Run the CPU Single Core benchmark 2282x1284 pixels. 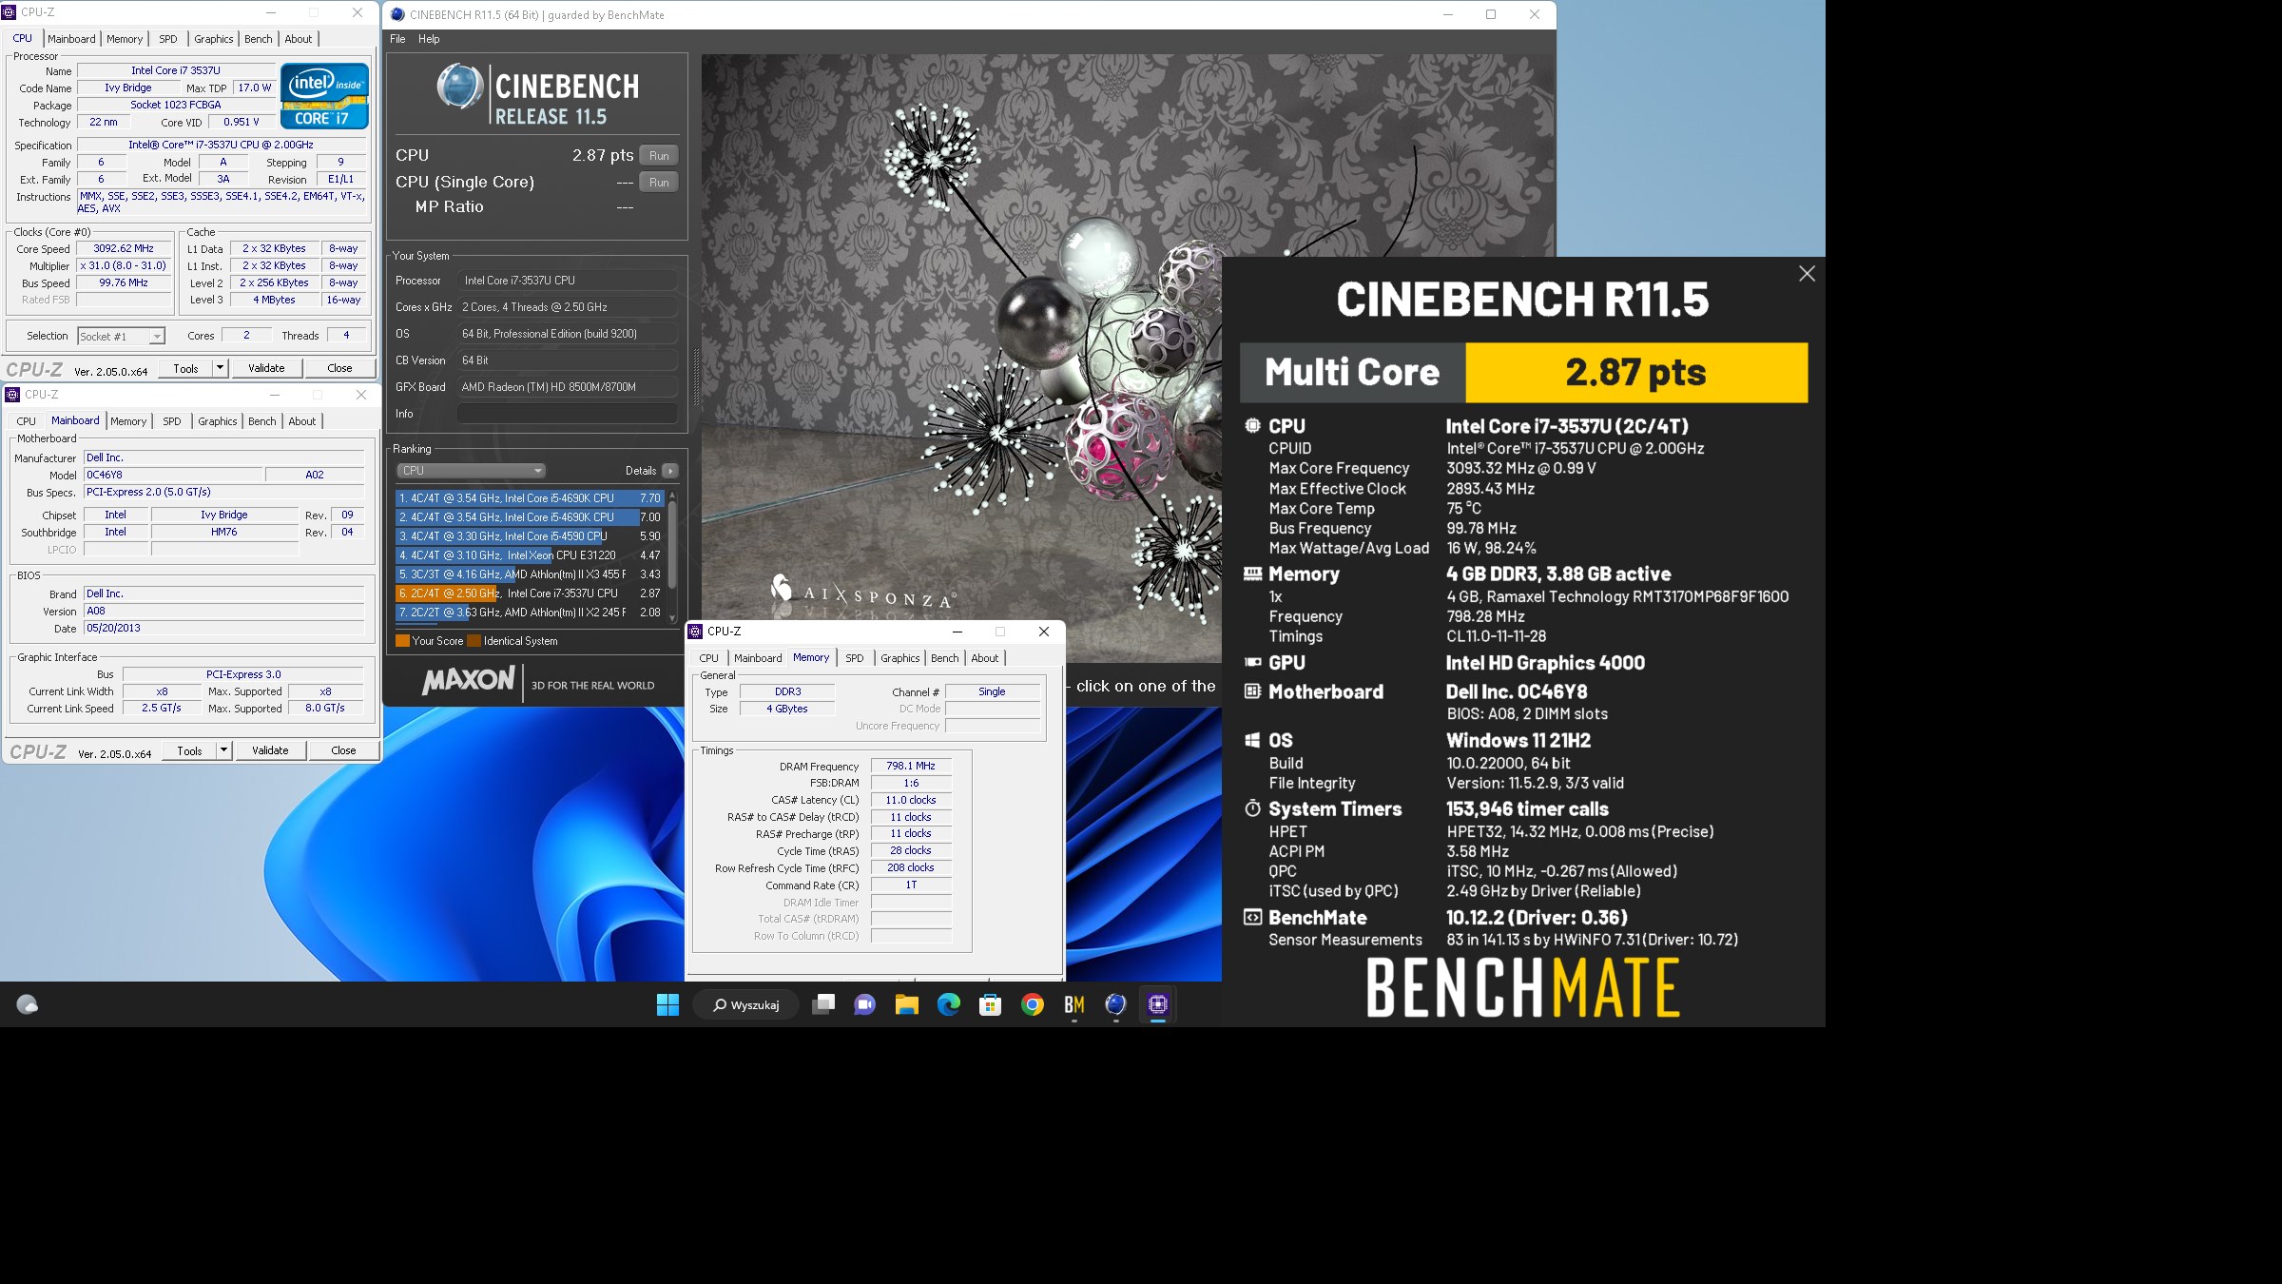pos(659,182)
